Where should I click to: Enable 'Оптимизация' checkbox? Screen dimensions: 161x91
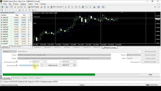click(x=140, y=62)
